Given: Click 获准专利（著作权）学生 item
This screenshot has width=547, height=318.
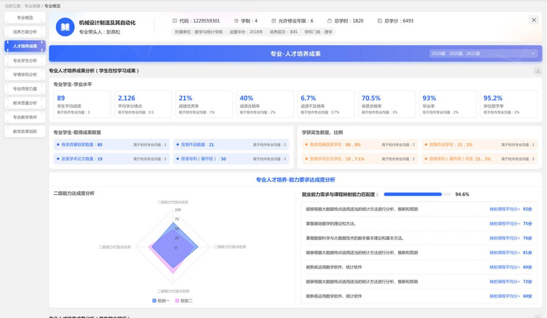Looking at the screenshot, I should [x=480, y=159].
